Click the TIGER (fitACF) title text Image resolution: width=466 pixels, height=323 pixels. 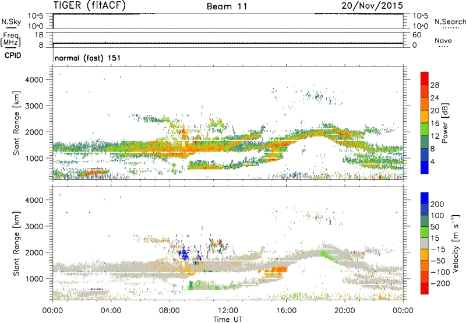point(90,5)
